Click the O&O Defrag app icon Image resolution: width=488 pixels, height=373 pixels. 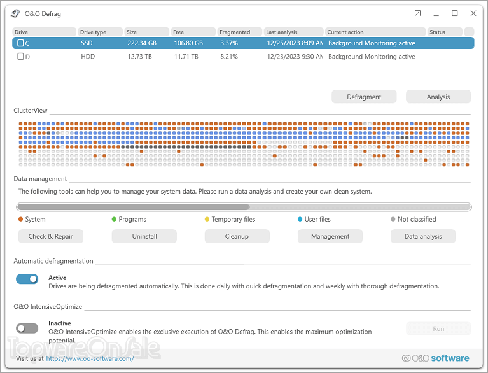(15, 13)
